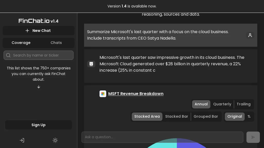Click the Microsoft logo icon

[103, 94]
